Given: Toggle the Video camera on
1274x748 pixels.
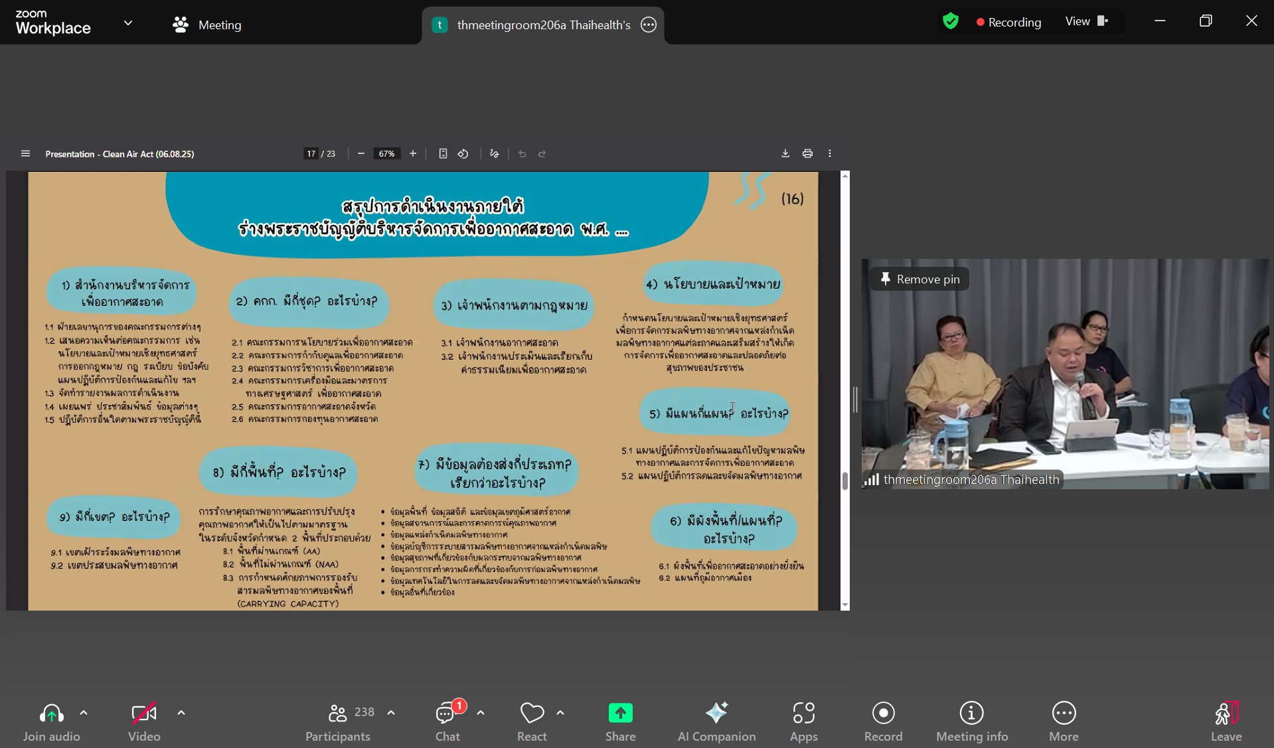Looking at the screenshot, I should point(144,721).
